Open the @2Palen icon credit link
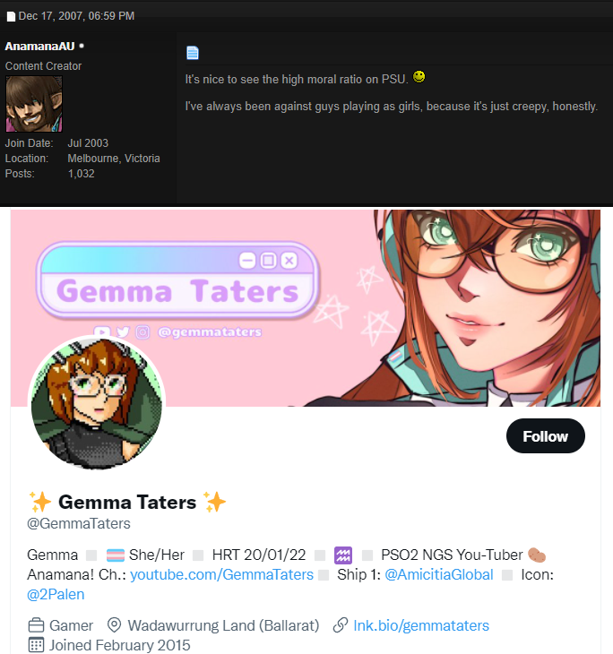This screenshot has width=613, height=654. tap(56, 594)
